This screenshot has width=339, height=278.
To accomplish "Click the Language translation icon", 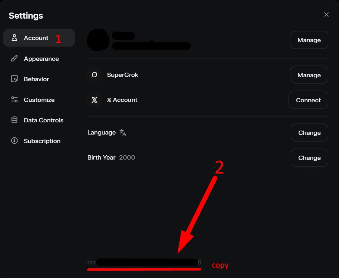I will 122,132.
